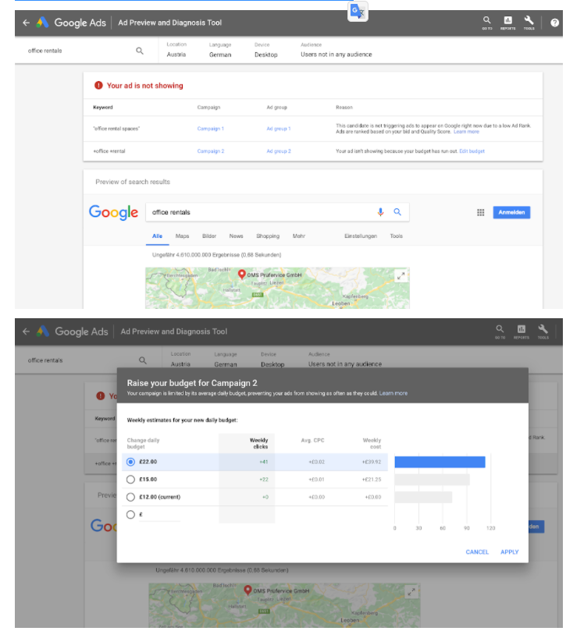The height and width of the screenshot is (631, 566).
Task: Click keyword '+office +rental' cell
Action: [x=109, y=151]
